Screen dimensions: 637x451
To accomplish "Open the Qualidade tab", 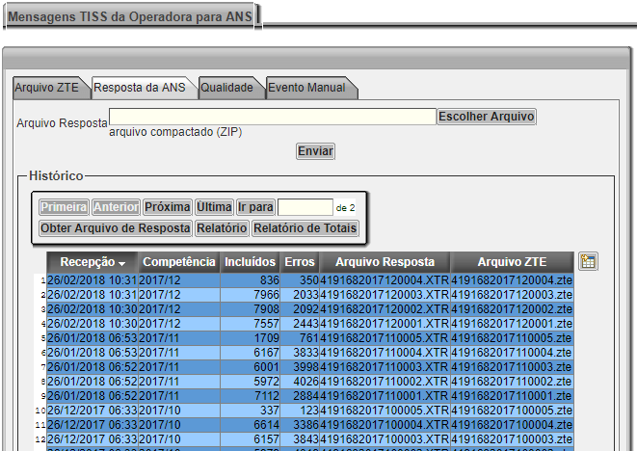I will pos(226,88).
